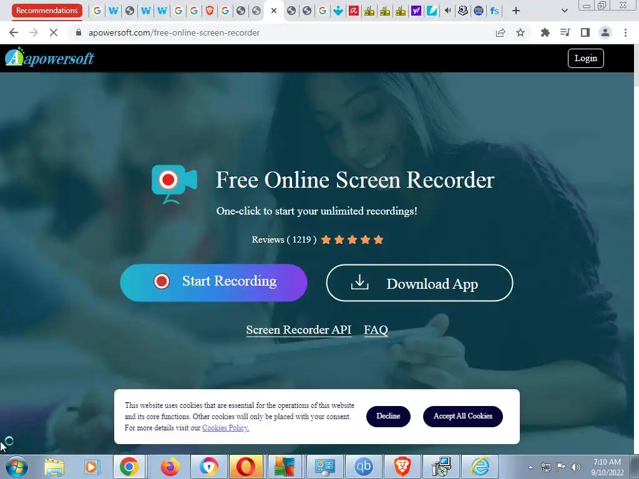Open Action Center flag icon
Viewport: 639px width, 479px height.
pos(561,467)
